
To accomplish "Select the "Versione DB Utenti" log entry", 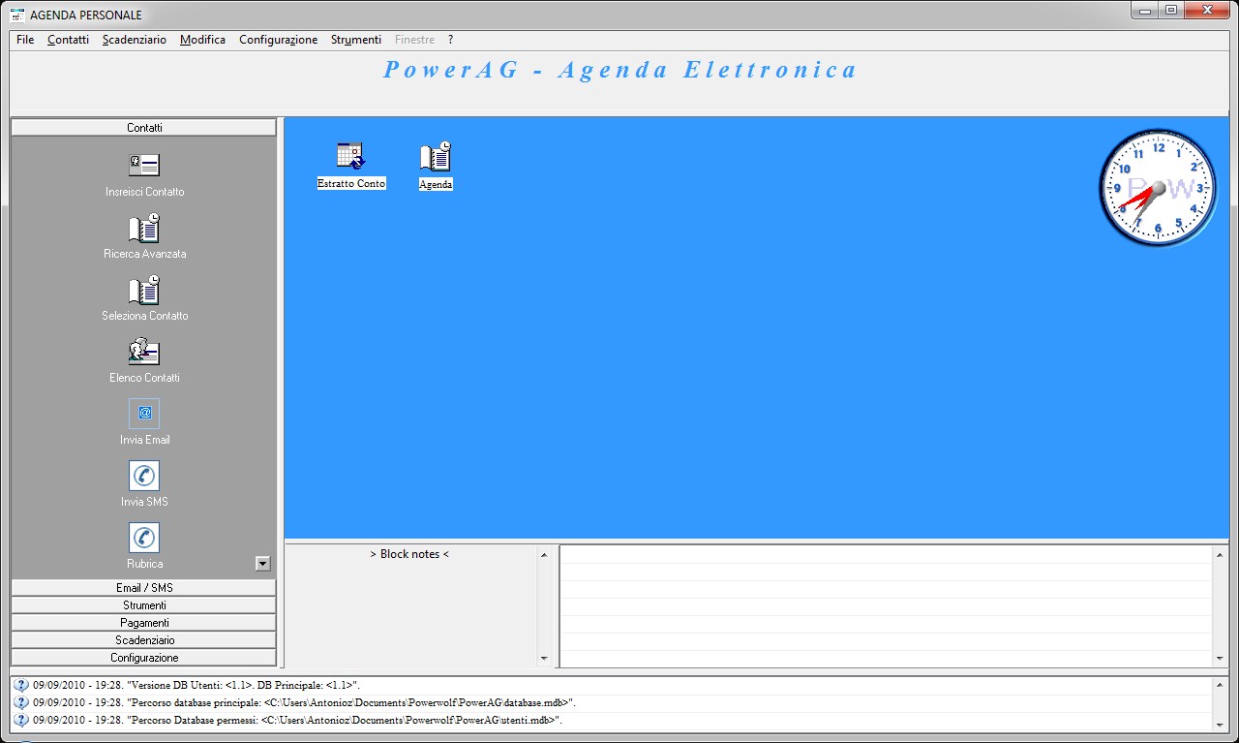I will point(611,685).
